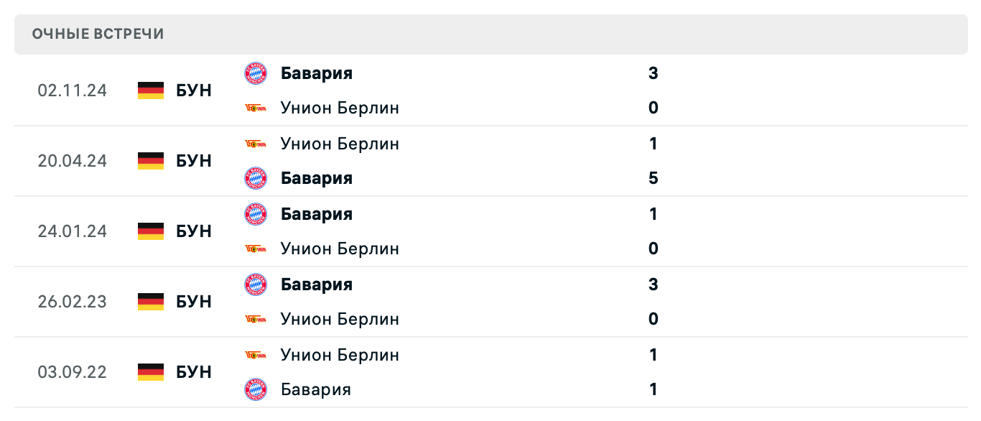This screenshot has width=981, height=421.
Task: Click Bayern logo in 26.02.23 match
Action: coord(255,284)
